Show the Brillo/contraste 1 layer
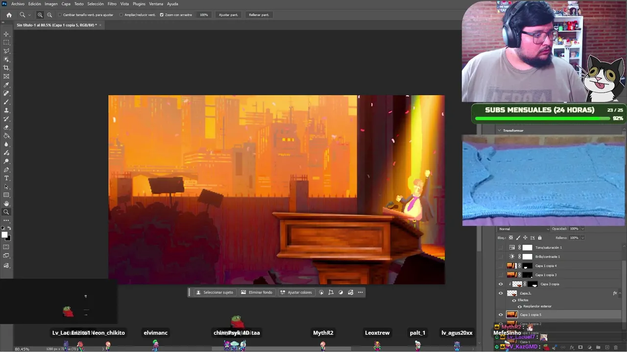 pos(501,257)
